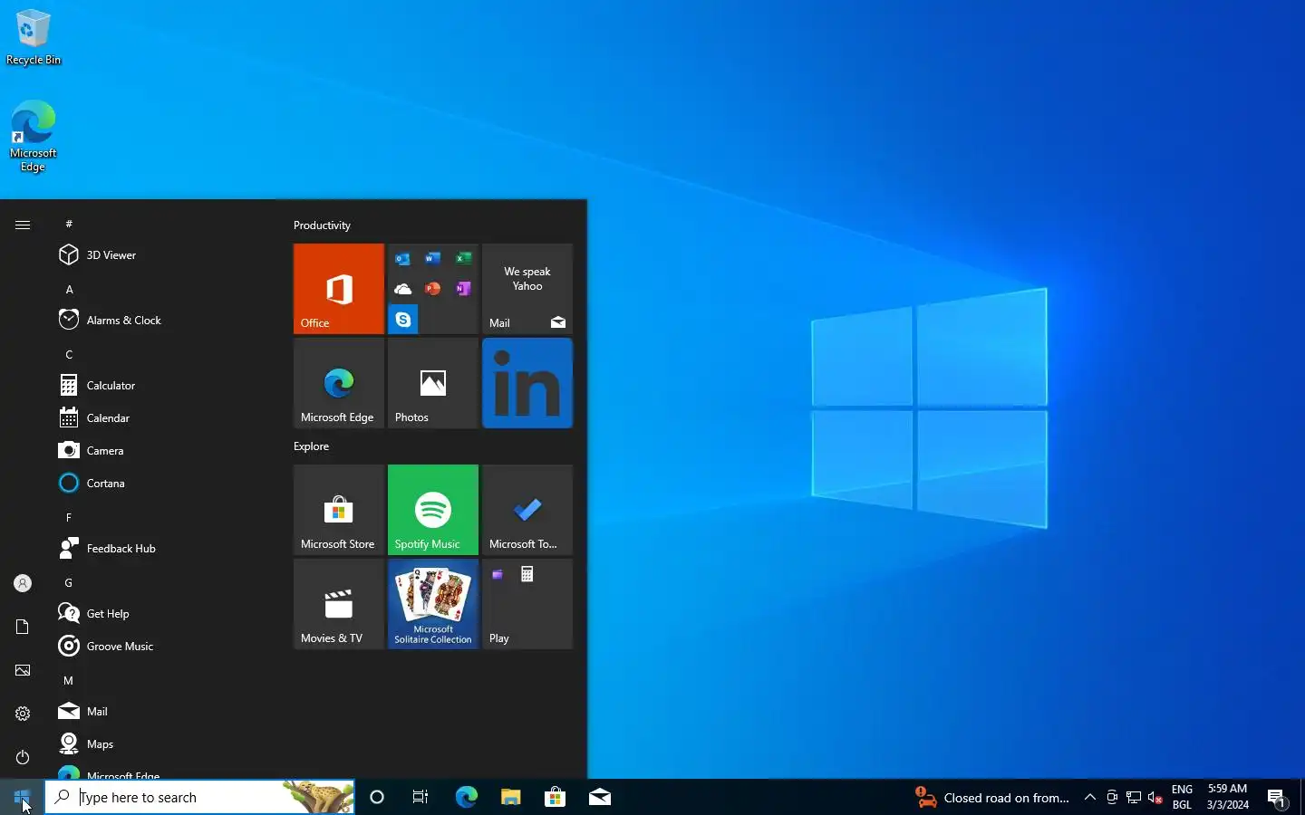Open the Play folder tile
Image resolution: width=1305 pixels, height=815 pixels.
click(527, 604)
